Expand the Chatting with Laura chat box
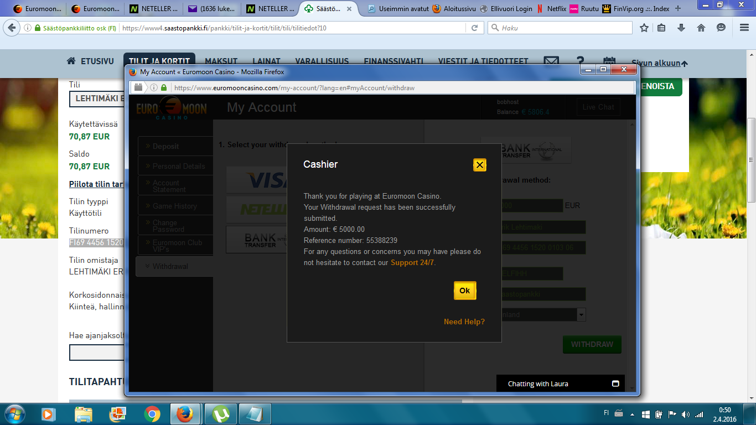This screenshot has width=756, height=425. 615,383
